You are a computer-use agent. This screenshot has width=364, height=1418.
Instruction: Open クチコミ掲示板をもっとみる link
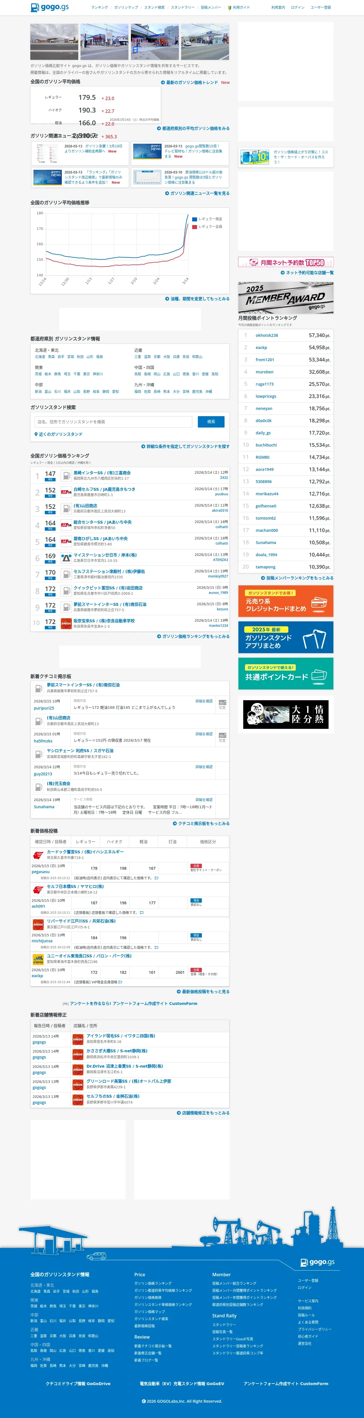(x=201, y=824)
